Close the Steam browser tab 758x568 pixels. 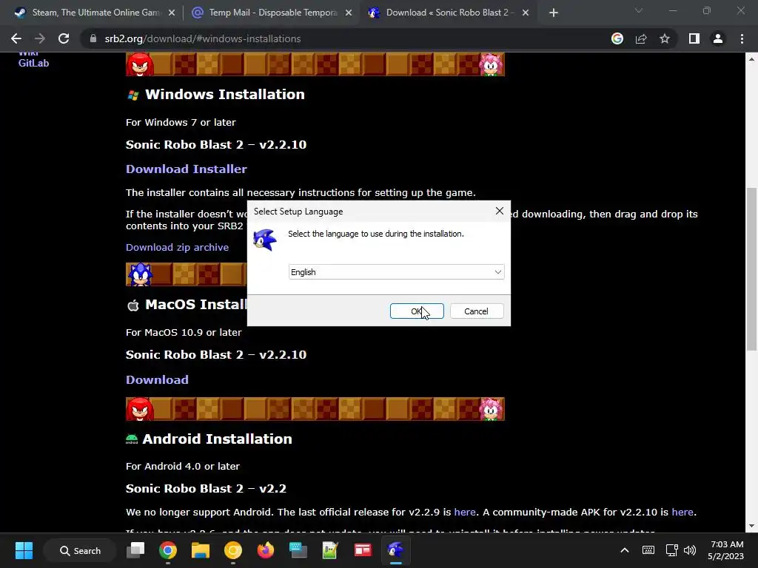tap(171, 13)
